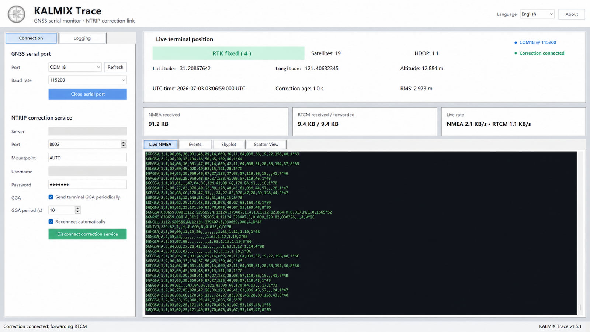Image resolution: width=590 pixels, height=332 pixels.
Task: Select the Live NMEA tab
Action: point(160,144)
